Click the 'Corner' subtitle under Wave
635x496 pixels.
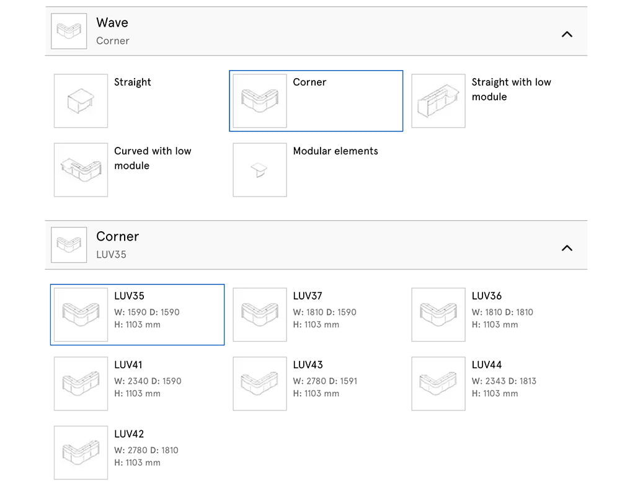(x=113, y=41)
